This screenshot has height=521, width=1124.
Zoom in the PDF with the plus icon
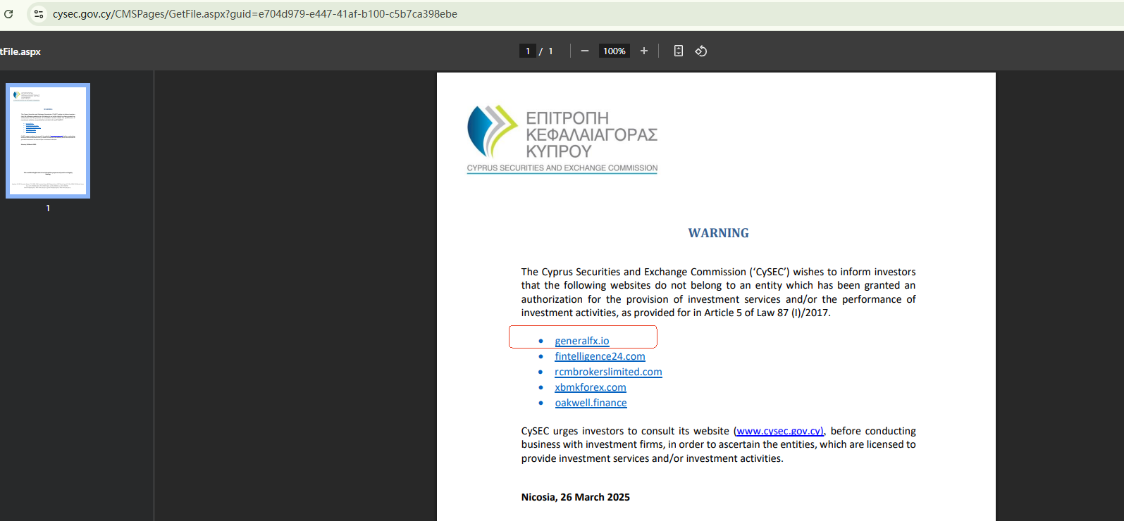[x=644, y=51]
